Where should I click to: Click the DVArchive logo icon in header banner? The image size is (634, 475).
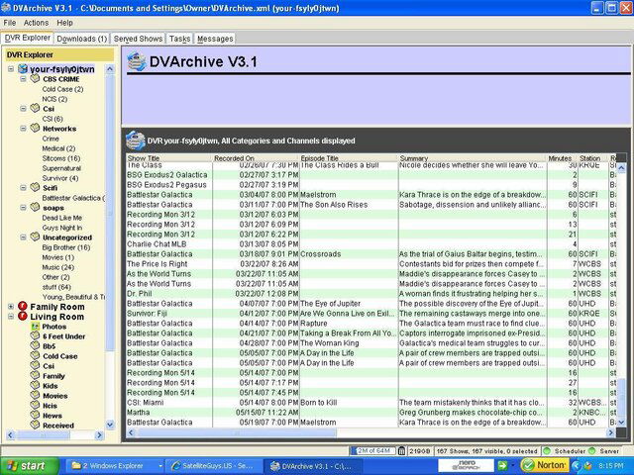coord(137,61)
